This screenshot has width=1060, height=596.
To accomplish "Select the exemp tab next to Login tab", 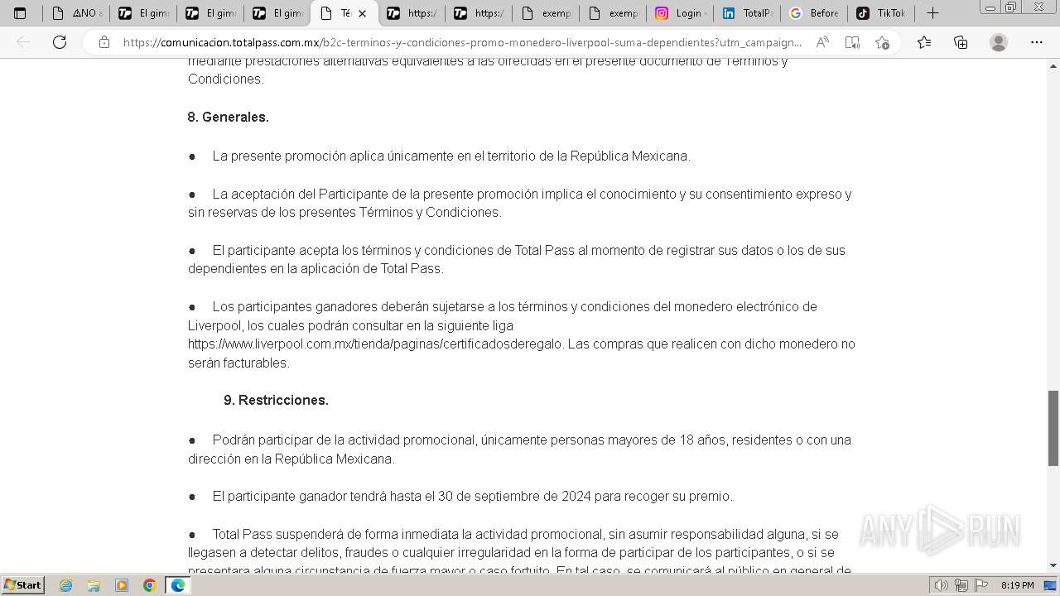I will click(x=613, y=13).
